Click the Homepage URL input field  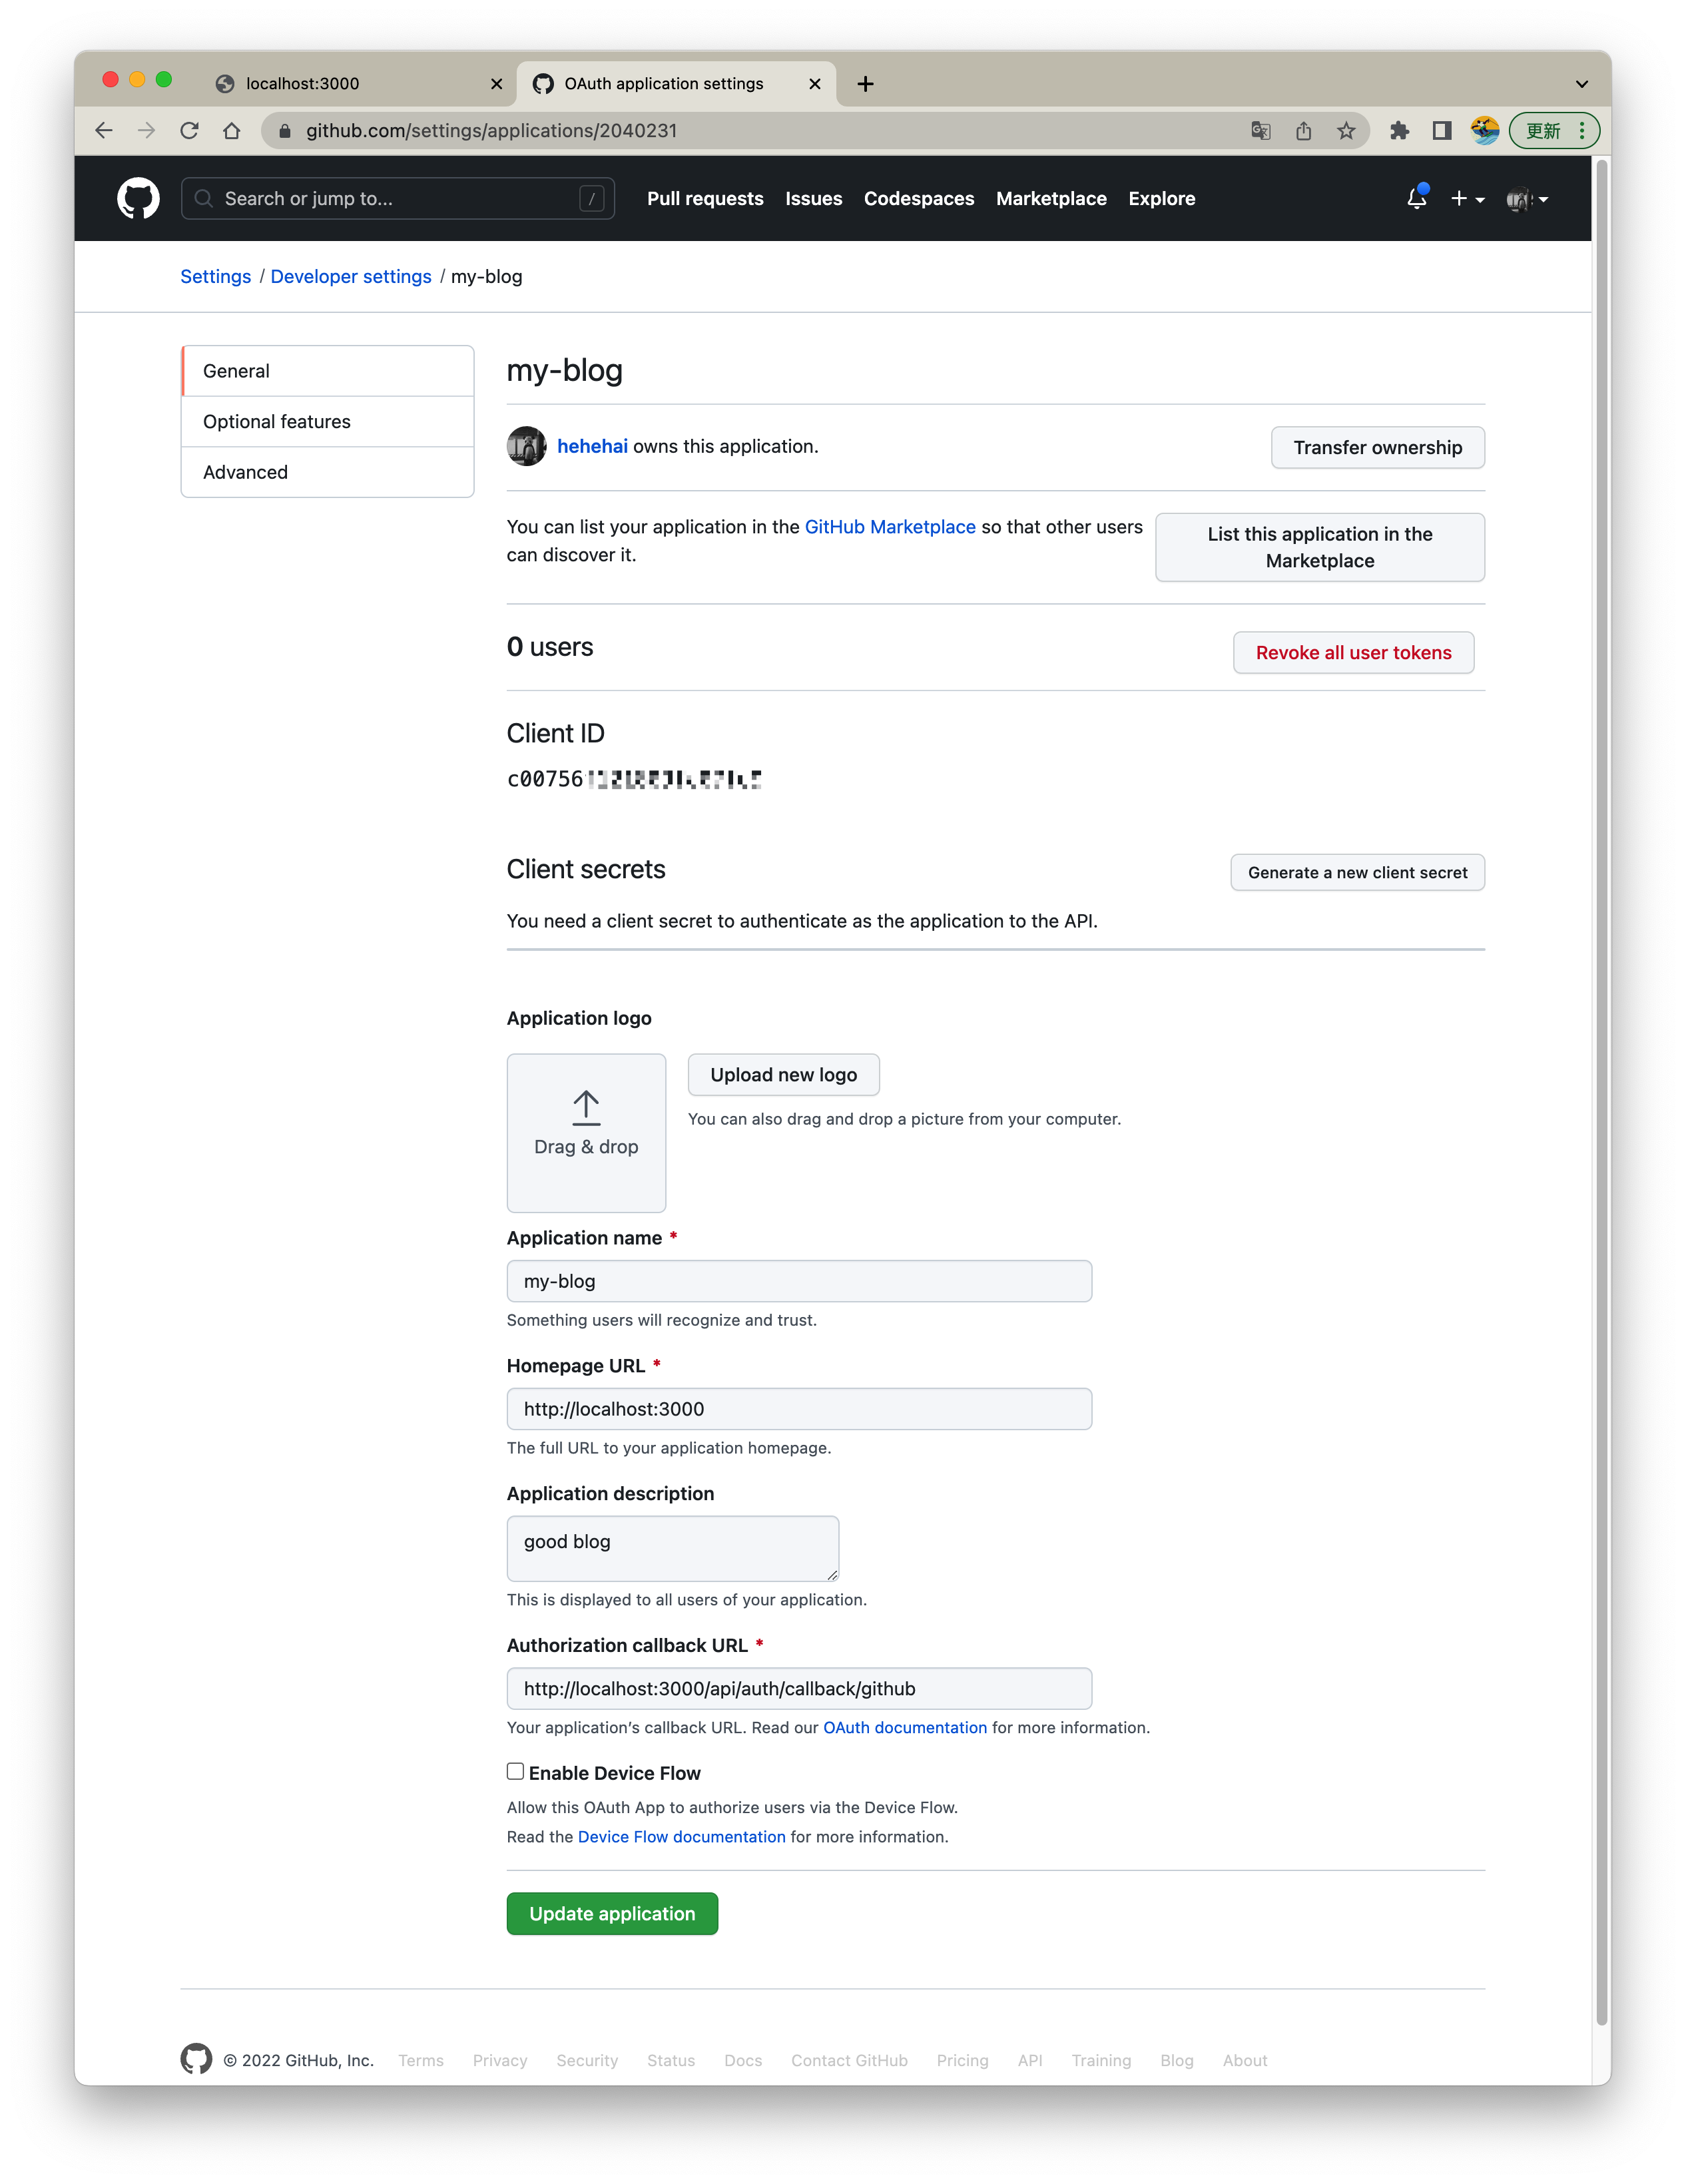pos(799,1409)
